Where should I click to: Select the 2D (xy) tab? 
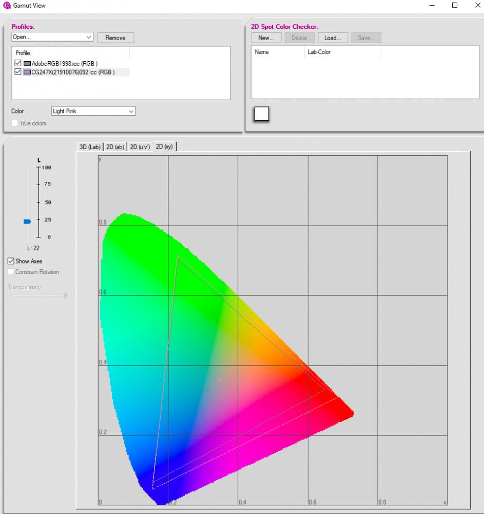pos(164,146)
